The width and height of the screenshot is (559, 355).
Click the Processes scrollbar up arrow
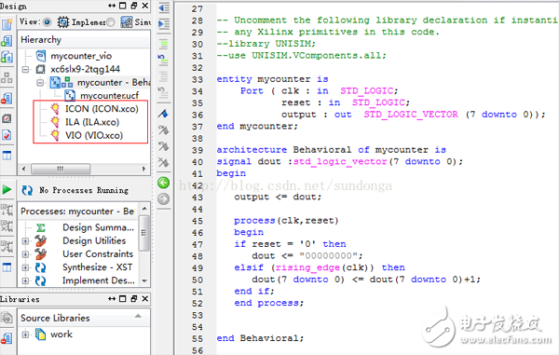point(144,208)
